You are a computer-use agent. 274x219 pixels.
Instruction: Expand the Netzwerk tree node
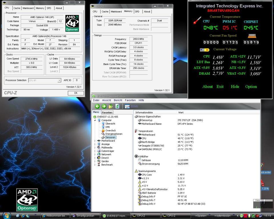[95, 155]
